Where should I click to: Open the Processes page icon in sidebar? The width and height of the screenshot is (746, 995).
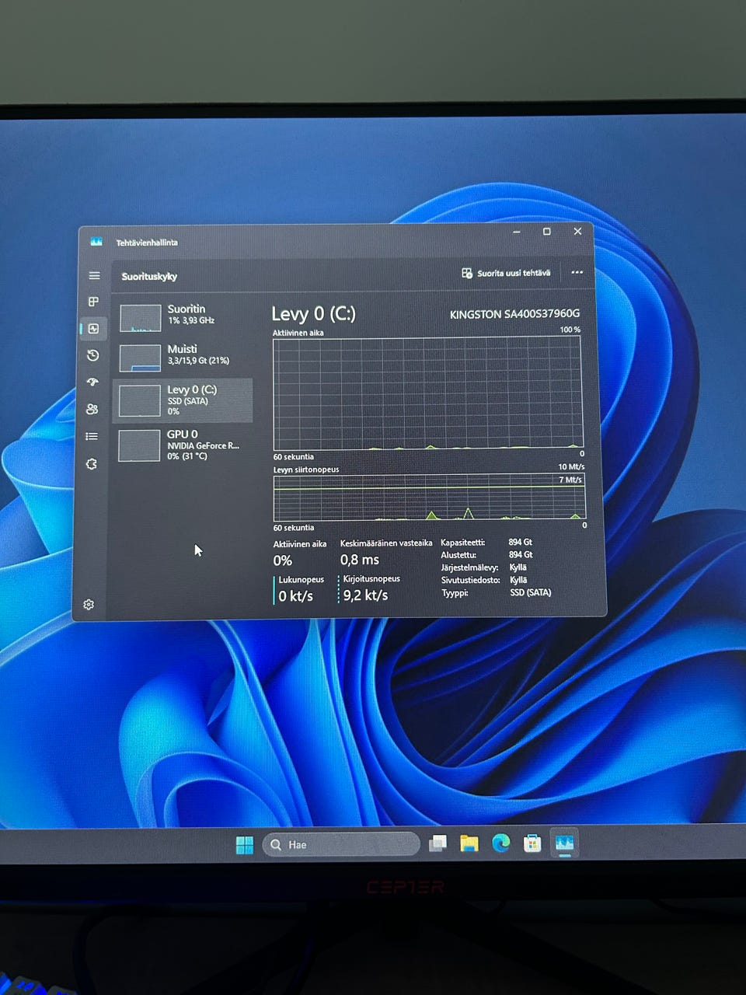click(x=93, y=302)
